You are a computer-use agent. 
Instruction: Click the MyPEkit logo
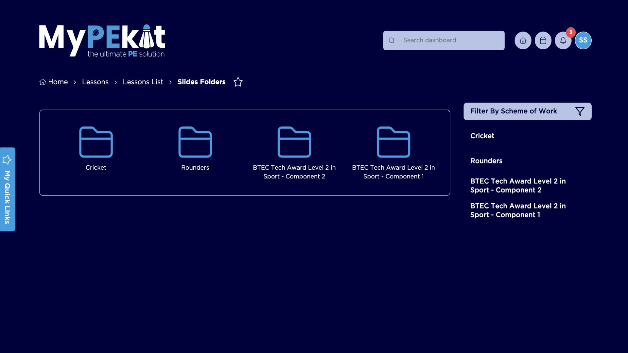pos(102,41)
